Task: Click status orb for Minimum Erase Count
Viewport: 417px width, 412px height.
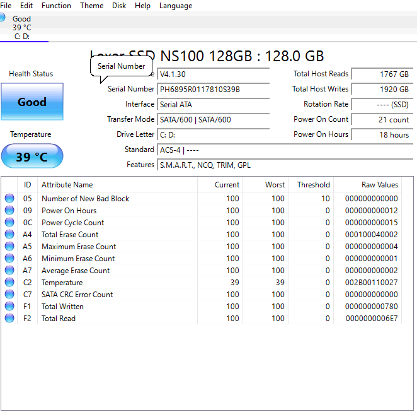Action: pos(9,258)
